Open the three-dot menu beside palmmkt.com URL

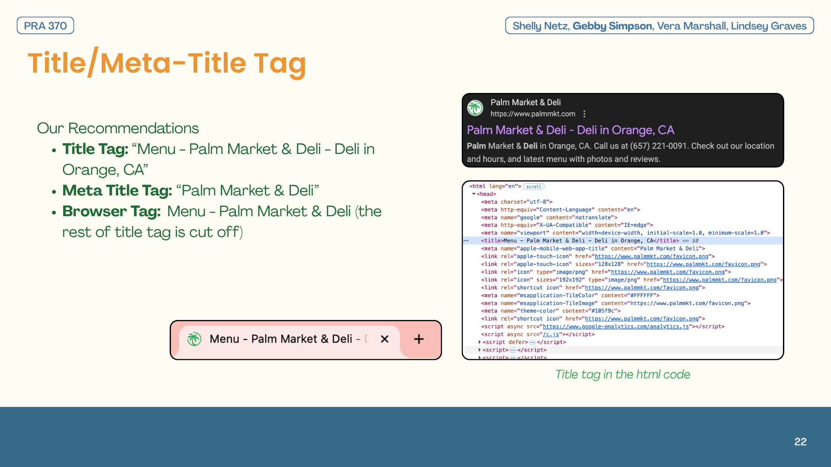pos(584,114)
